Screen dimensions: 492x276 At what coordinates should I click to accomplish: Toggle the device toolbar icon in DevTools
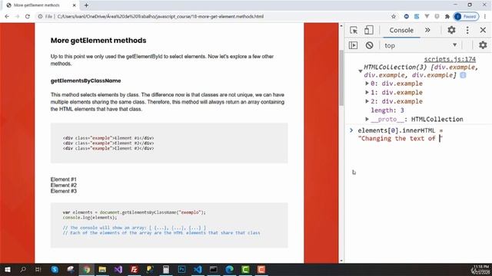pyautogui.click(x=369, y=30)
